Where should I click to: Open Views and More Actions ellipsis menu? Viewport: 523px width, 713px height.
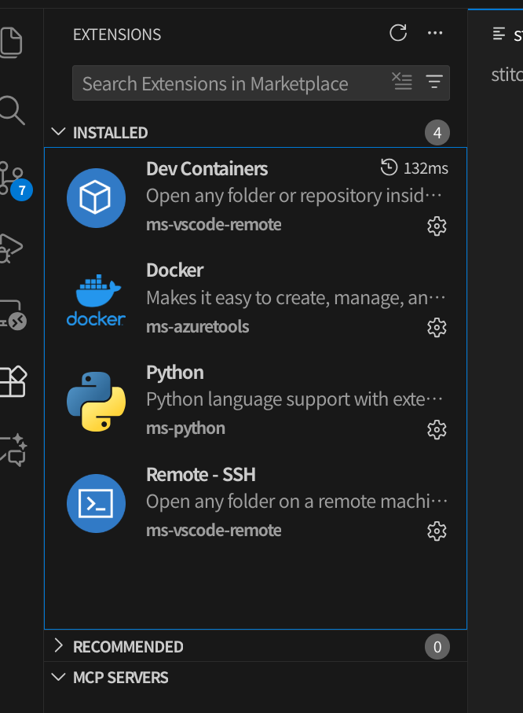pyautogui.click(x=435, y=33)
